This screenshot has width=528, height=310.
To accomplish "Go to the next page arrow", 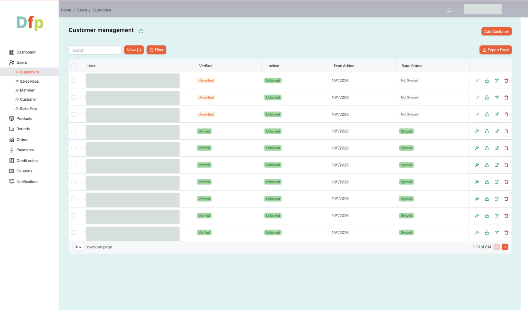I will click(505, 247).
